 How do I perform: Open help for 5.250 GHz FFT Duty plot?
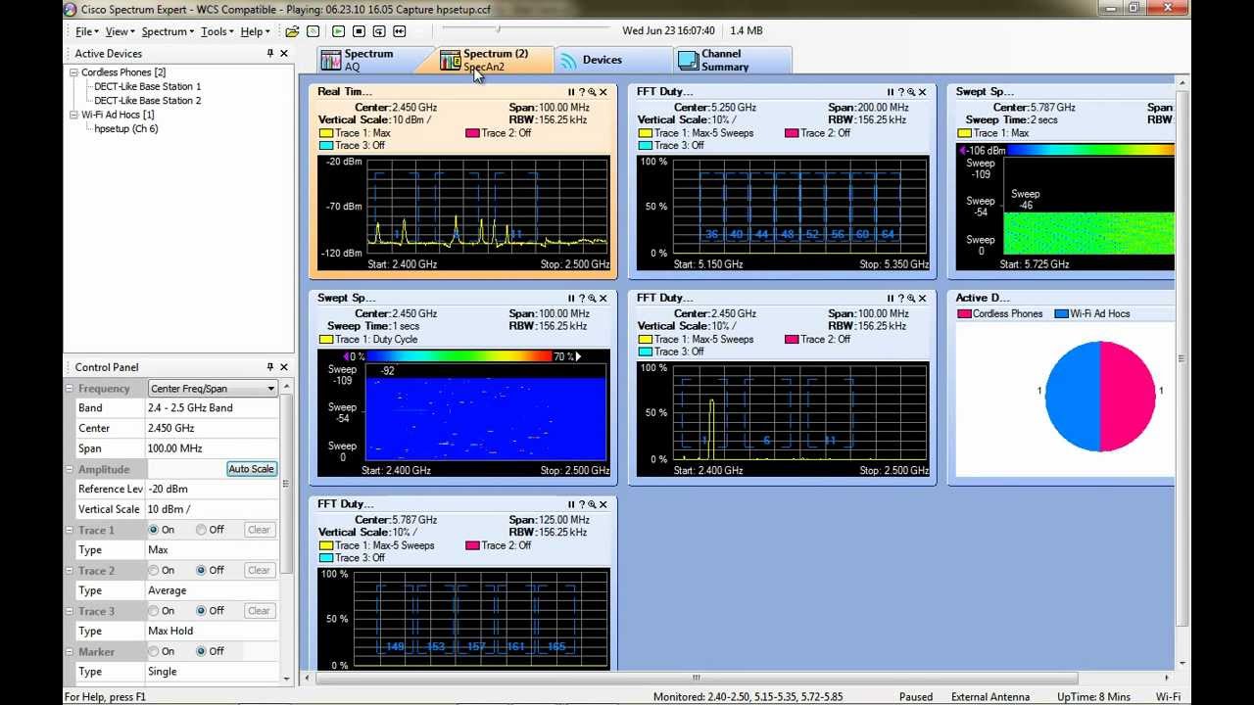coord(901,92)
